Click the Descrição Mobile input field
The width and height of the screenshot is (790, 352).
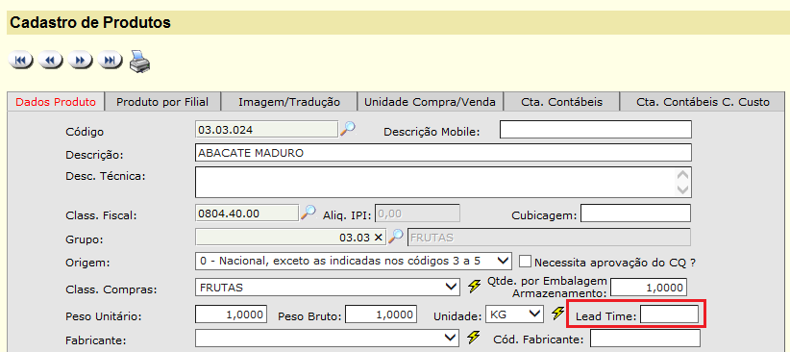tap(596, 130)
